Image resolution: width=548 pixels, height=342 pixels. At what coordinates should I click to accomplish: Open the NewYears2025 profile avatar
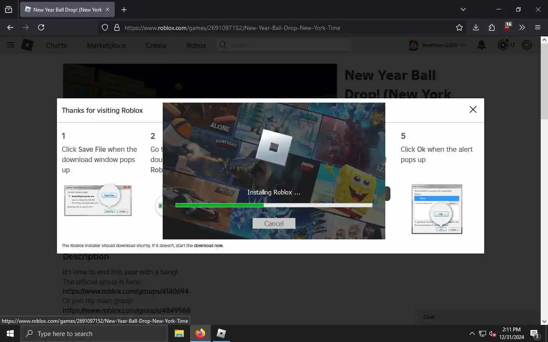413,45
